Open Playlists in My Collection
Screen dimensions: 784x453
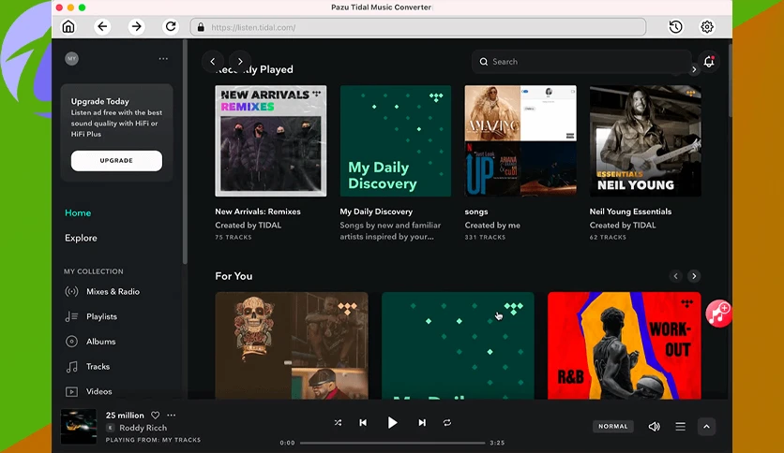pos(91,316)
